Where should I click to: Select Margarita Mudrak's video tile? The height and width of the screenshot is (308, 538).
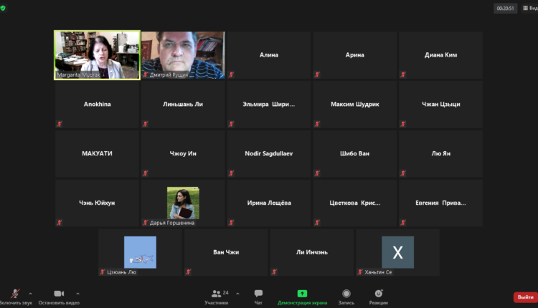pos(97,55)
